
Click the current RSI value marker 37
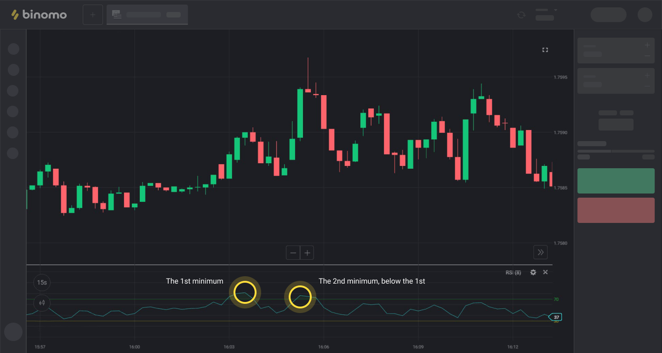(555, 317)
